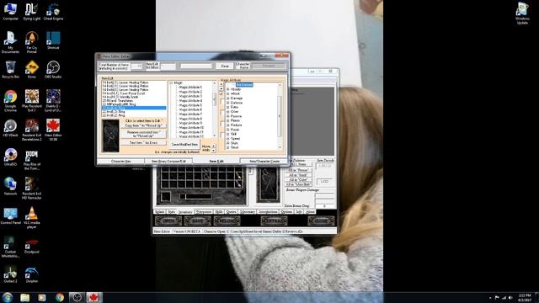Click the EXTRAS button in Hero Editor

[274, 221]
